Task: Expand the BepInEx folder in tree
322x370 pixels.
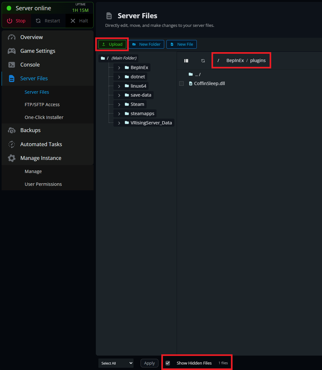Action: coord(119,68)
